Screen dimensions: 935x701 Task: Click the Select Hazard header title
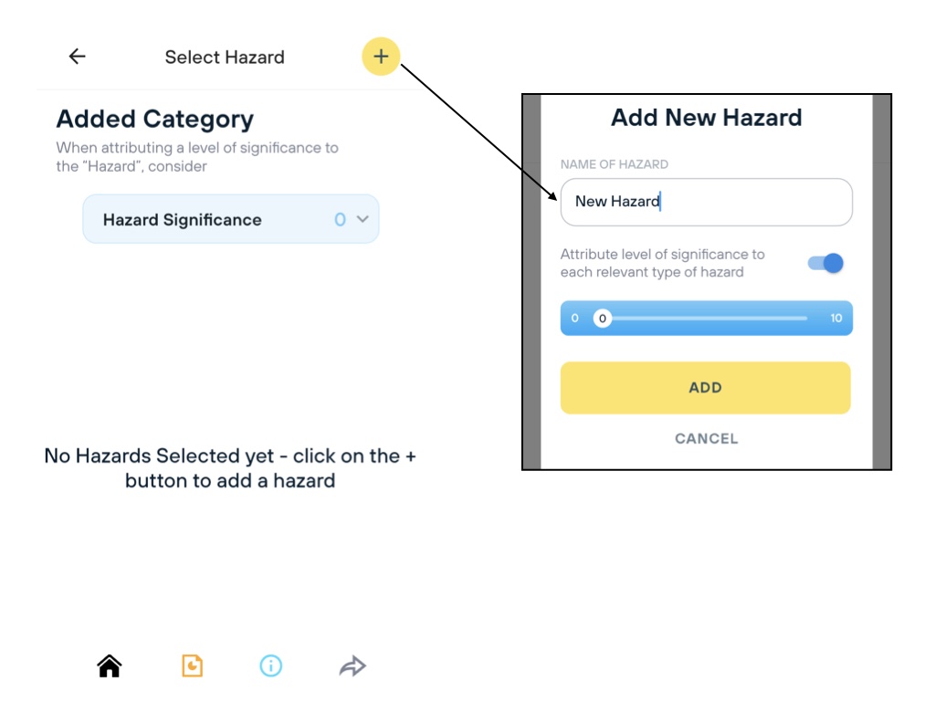point(225,58)
